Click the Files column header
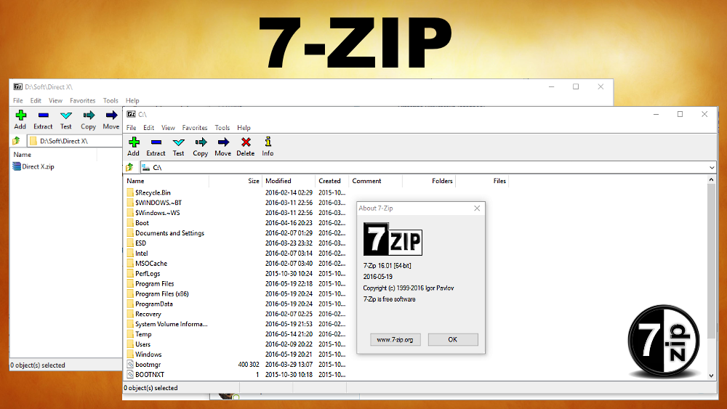 click(x=482, y=181)
